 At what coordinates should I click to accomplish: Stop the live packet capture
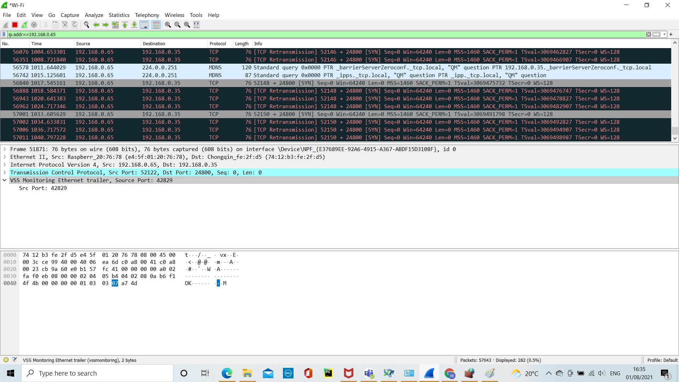14,25
